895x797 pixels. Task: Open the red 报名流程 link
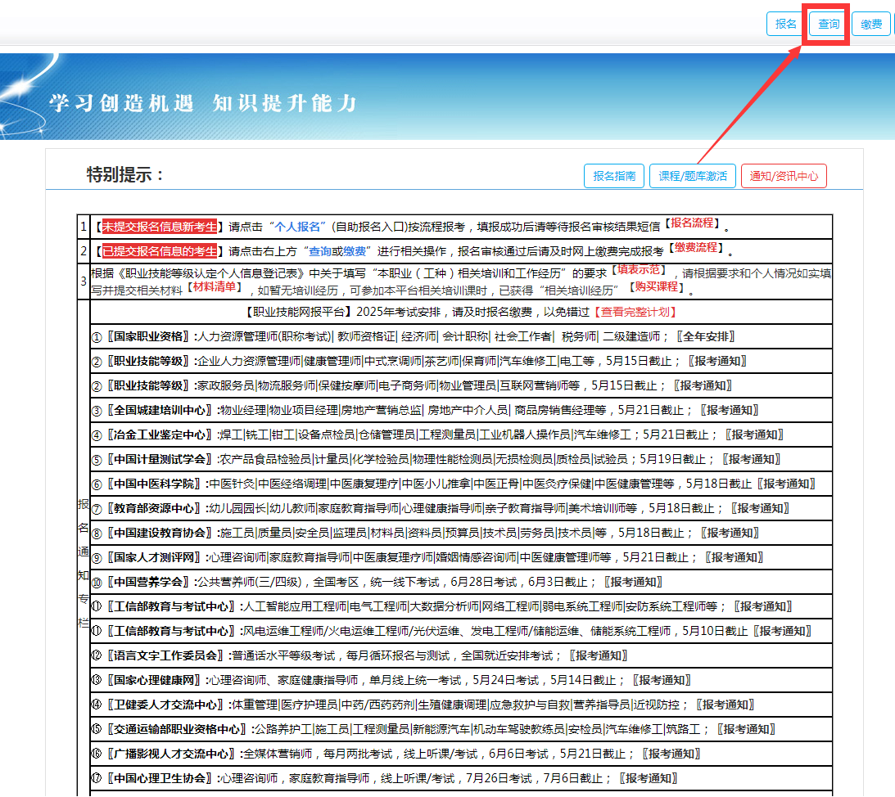(693, 223)
